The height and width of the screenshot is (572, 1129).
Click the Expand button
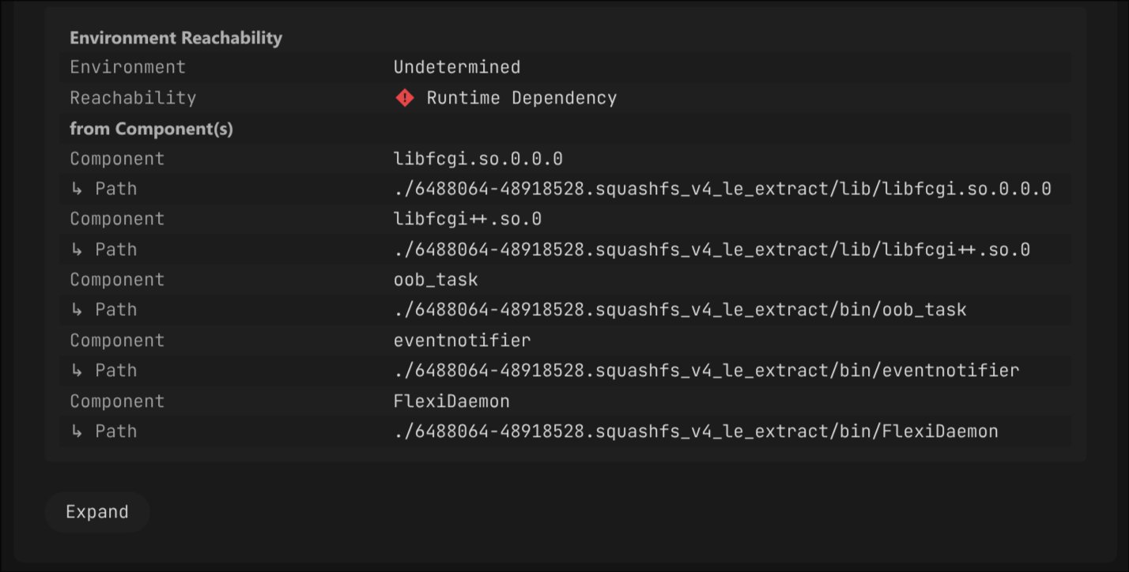coord(97,512)
